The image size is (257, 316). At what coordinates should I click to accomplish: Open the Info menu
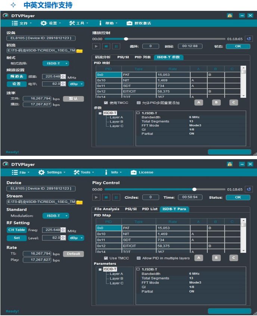click(x=113, y=173)
